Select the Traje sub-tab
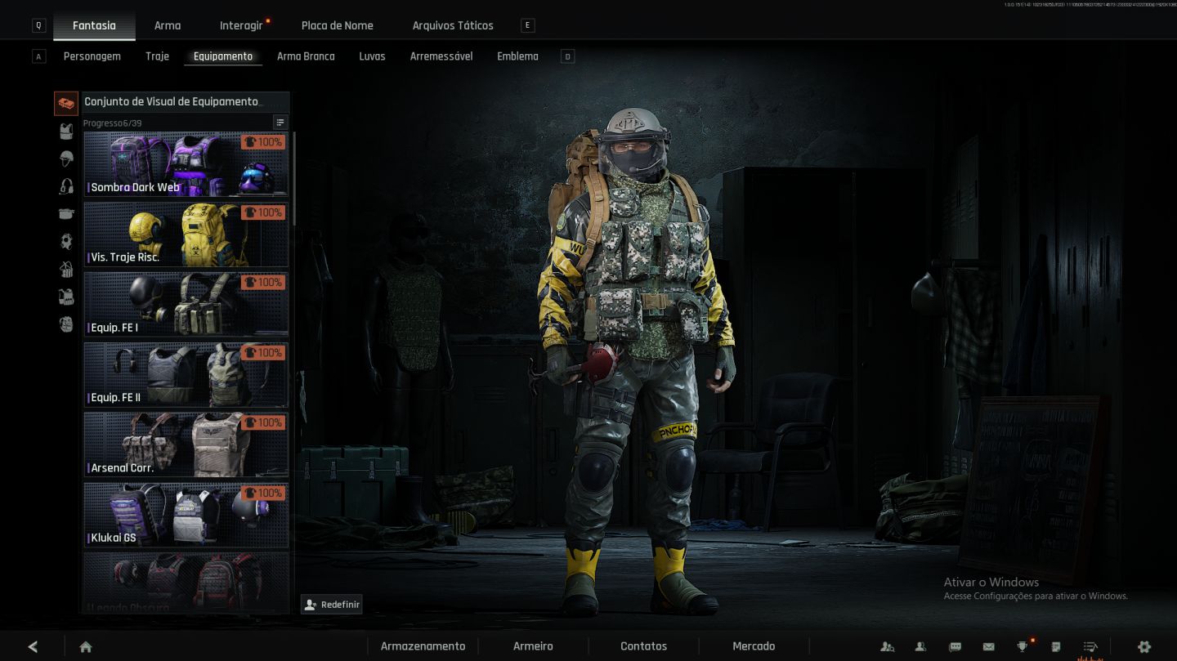The height and width of the screenshot is (661, 1177). click(x=157, y=56)
